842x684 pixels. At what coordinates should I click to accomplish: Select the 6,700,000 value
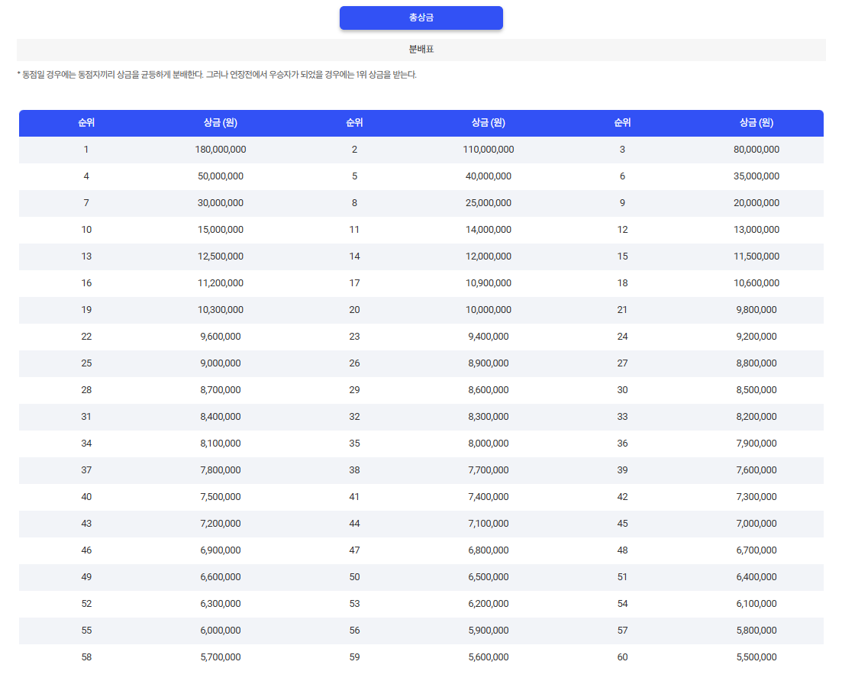(756, 550)
